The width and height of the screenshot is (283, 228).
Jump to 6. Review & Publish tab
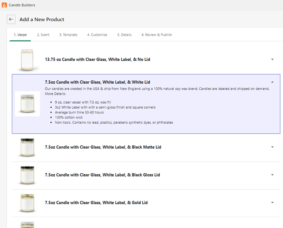coord(157,35)
